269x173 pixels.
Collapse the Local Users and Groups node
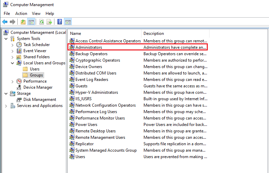pyautogui.click(x=13, y=63)
